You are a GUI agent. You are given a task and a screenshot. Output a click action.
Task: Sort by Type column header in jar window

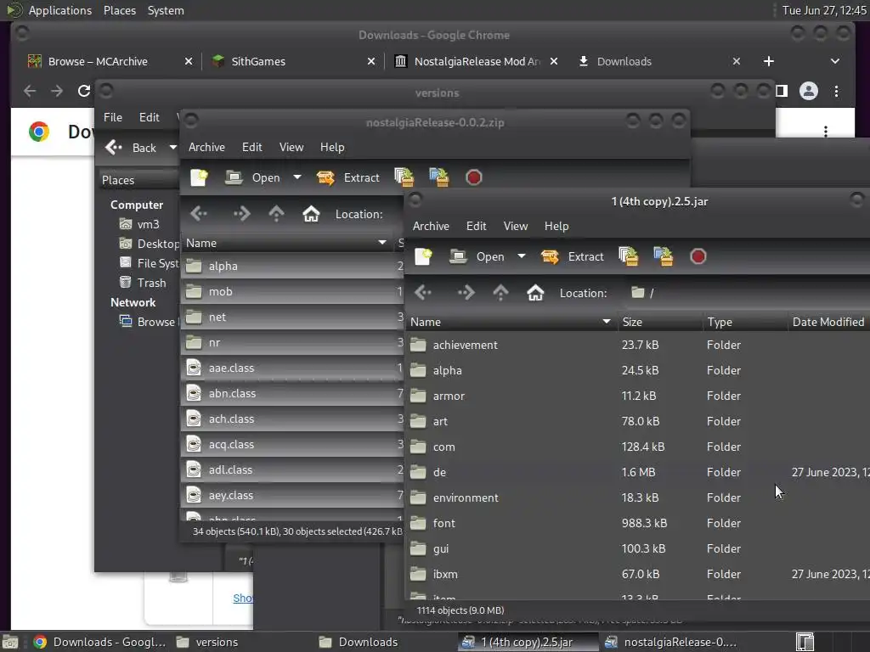[x=744, y=322]
